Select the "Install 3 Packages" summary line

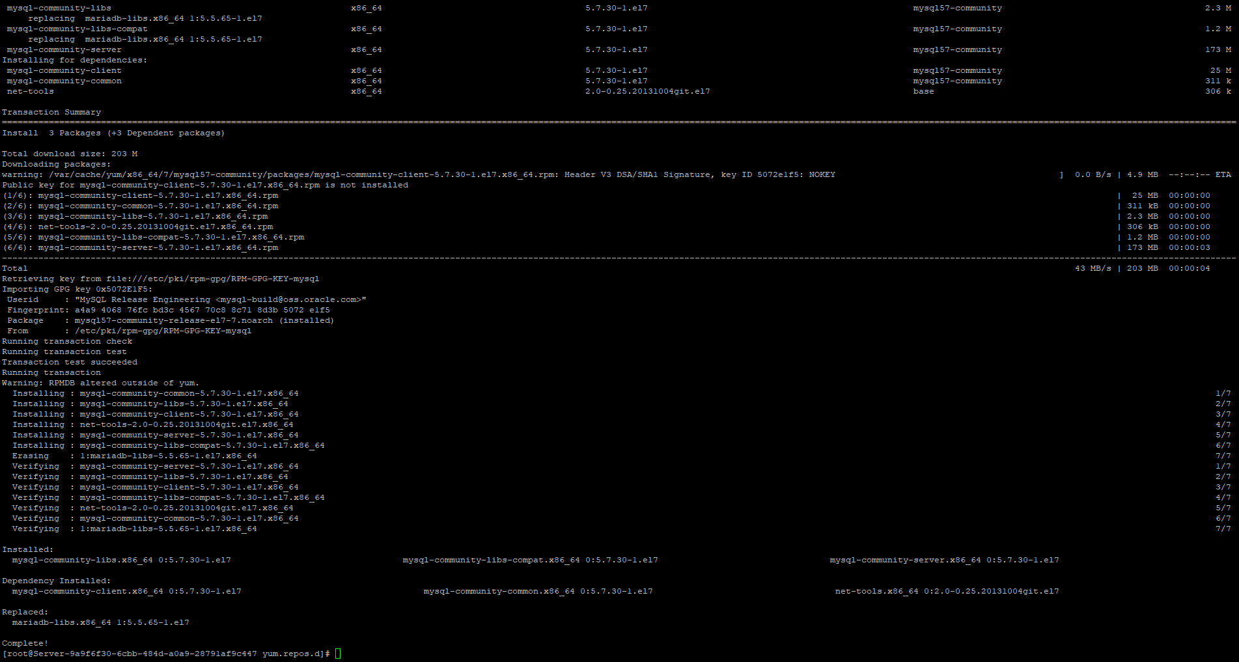point(113,133)
